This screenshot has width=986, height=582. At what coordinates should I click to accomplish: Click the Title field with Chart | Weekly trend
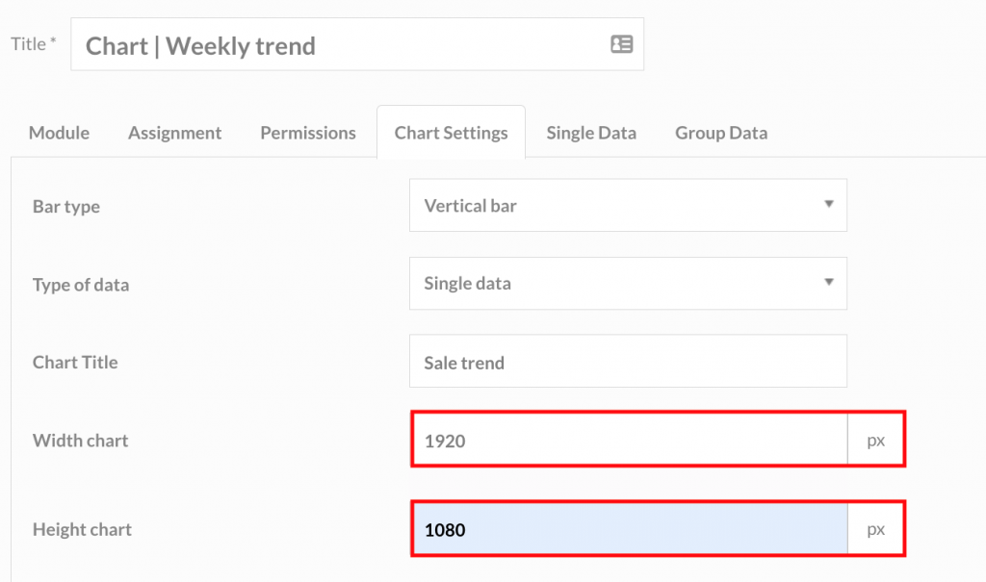pos(357,44)
